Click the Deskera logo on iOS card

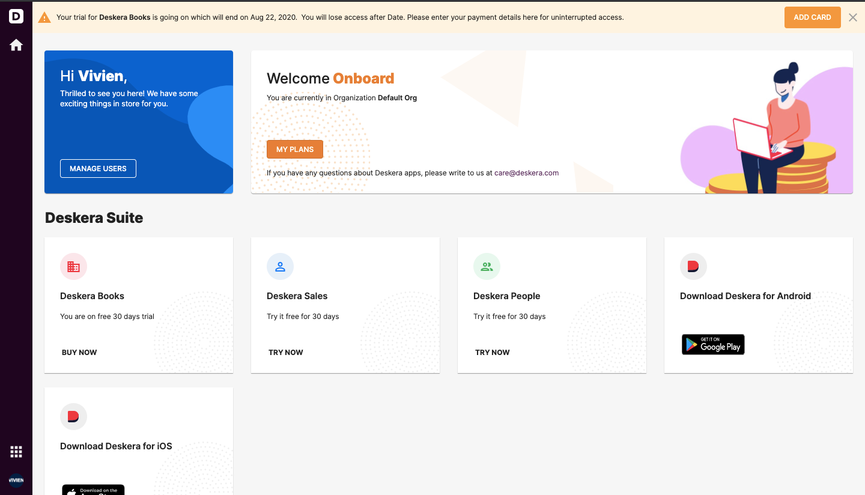click(x=73, y=417)
